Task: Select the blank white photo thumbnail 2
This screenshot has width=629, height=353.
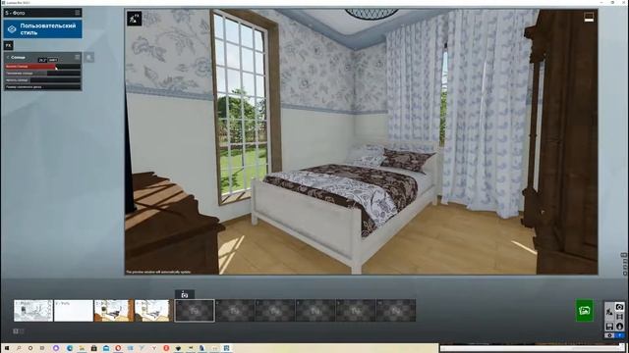Action: (x=74, y=311)
